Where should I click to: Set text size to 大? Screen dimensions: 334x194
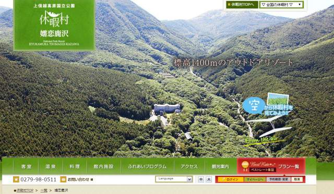(209, 179)
